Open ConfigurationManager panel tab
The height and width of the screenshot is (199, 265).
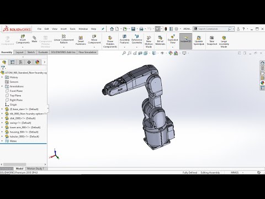click(20, 62)
